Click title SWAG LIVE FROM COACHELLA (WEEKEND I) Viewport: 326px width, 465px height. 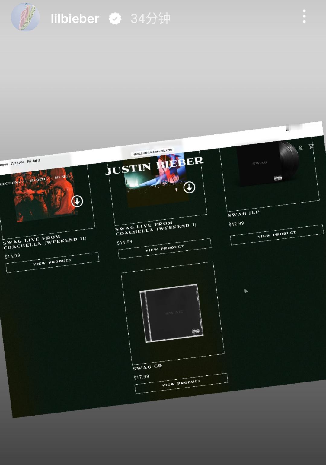pos(156,229)
